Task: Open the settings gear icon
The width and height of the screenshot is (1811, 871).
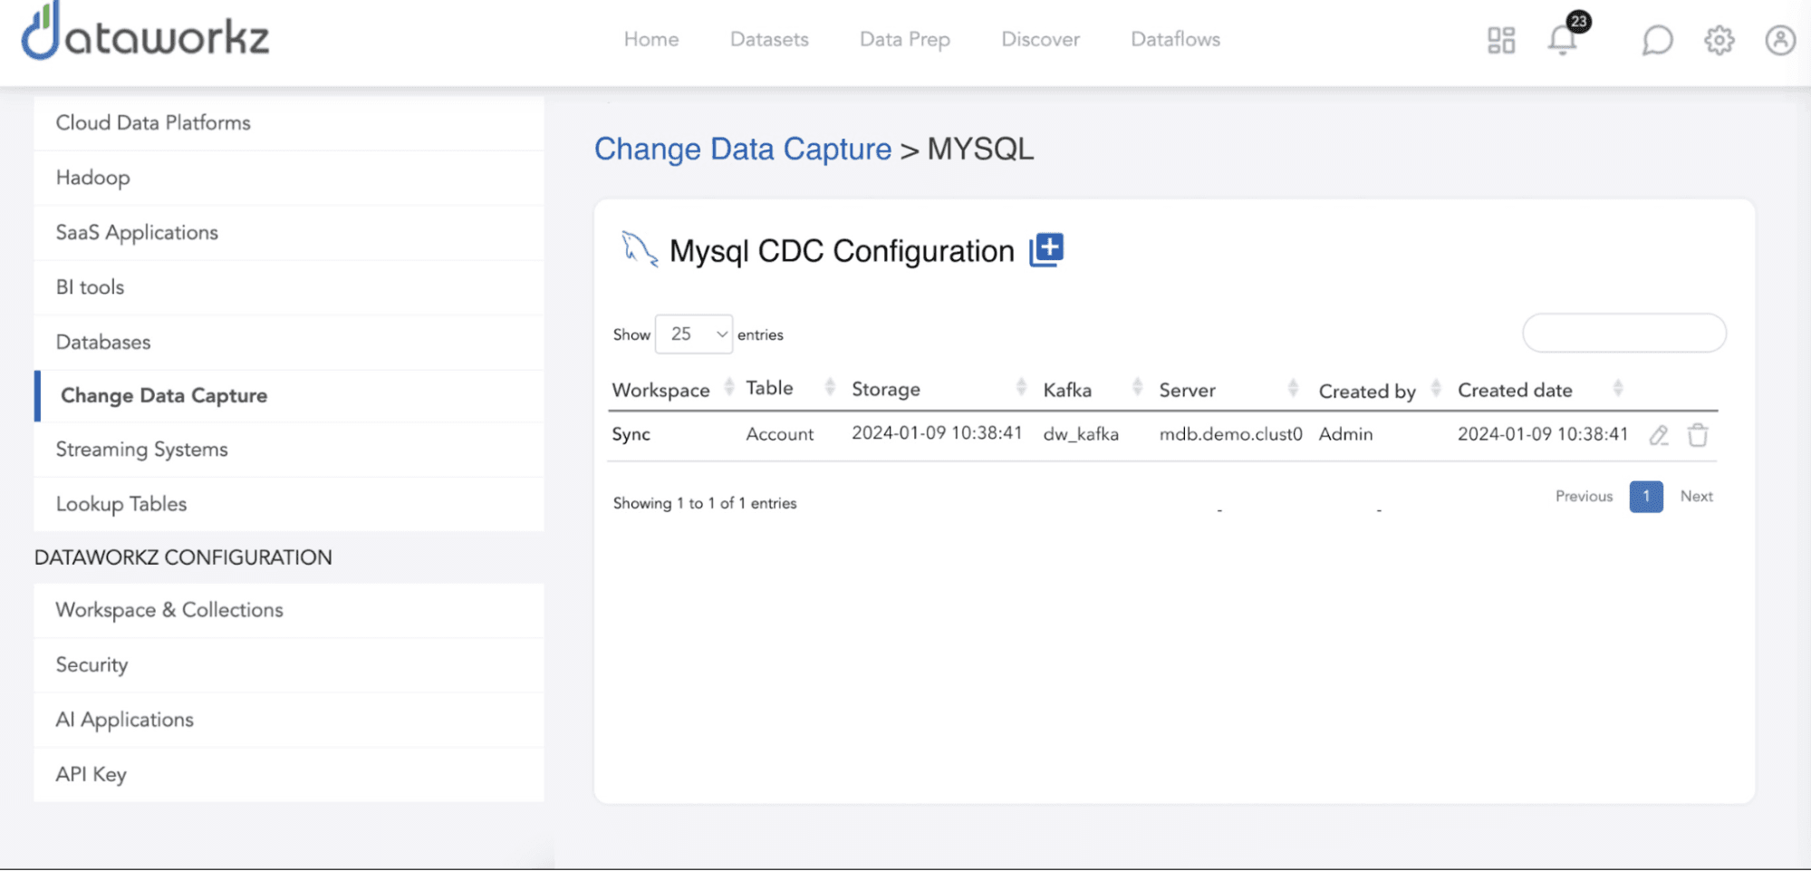Action: pyautogui.click(x=1719, y=40)
